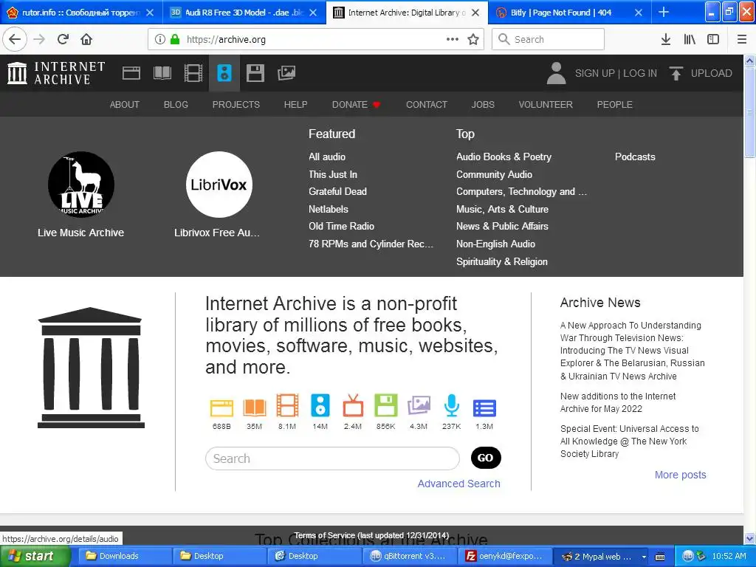
Task: Switch to Downloads taskbar window
Action: pos(123,556)
